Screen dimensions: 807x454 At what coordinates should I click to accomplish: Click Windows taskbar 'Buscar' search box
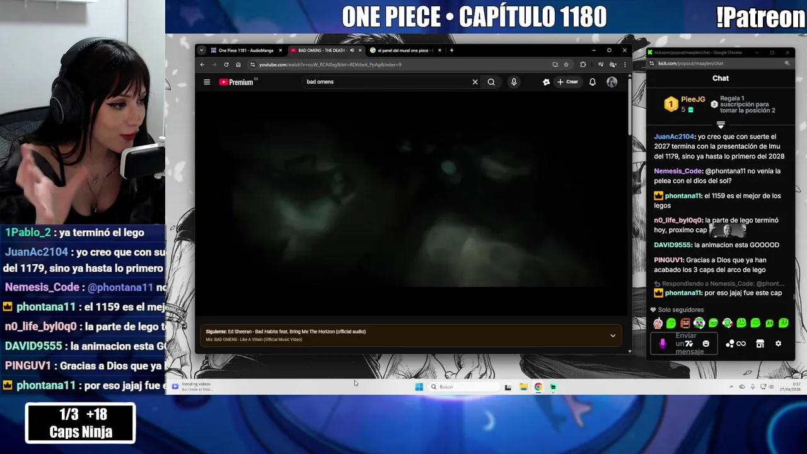464,387
